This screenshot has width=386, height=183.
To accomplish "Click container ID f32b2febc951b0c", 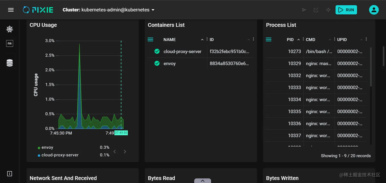I will tap(229, 52).
